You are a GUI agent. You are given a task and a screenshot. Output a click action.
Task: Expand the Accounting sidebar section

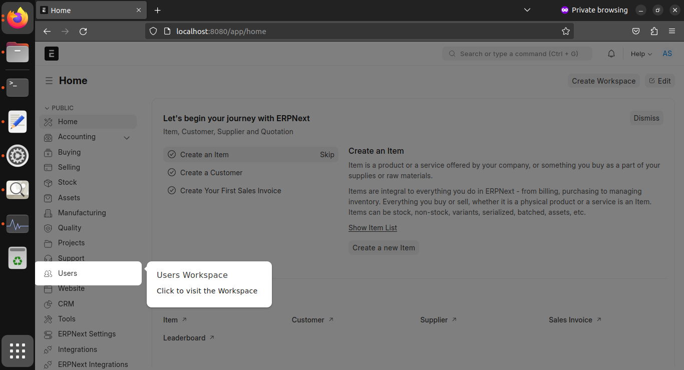127,138
